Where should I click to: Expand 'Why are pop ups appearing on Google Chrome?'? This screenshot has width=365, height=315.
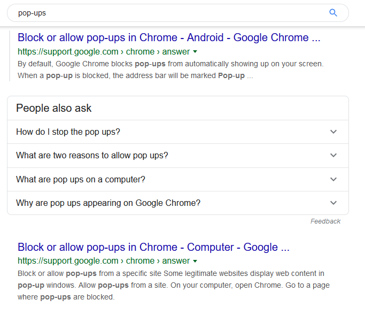tap(108, 203)
